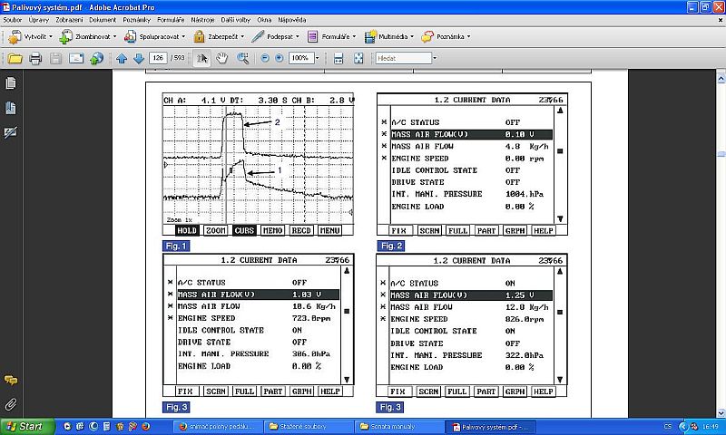Click the Open folder icon

(x=15, y=59)
